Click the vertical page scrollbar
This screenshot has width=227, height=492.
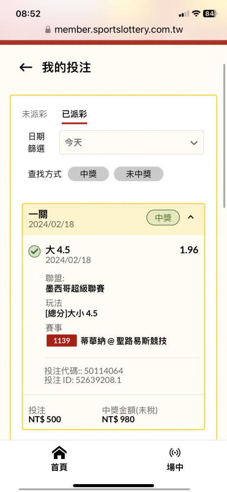[x=224, y=136]
